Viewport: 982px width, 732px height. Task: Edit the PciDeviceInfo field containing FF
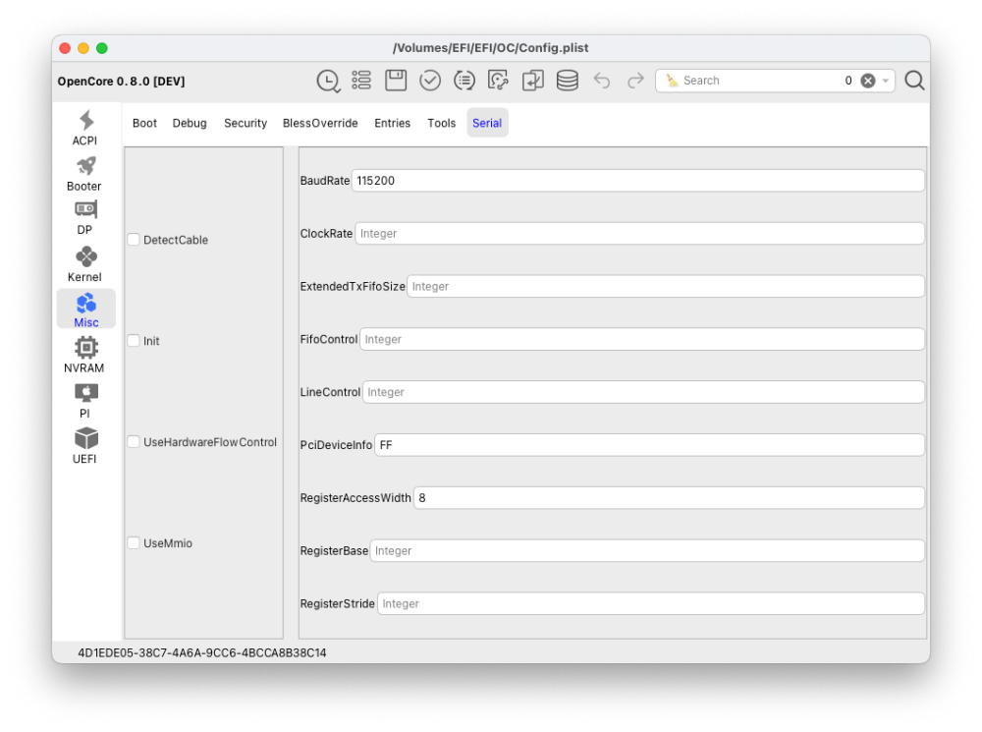pos(649,445)
